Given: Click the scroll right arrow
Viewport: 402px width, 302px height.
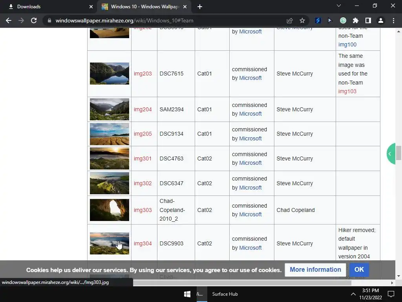Looking at the screenshot, I should [392, 283].
